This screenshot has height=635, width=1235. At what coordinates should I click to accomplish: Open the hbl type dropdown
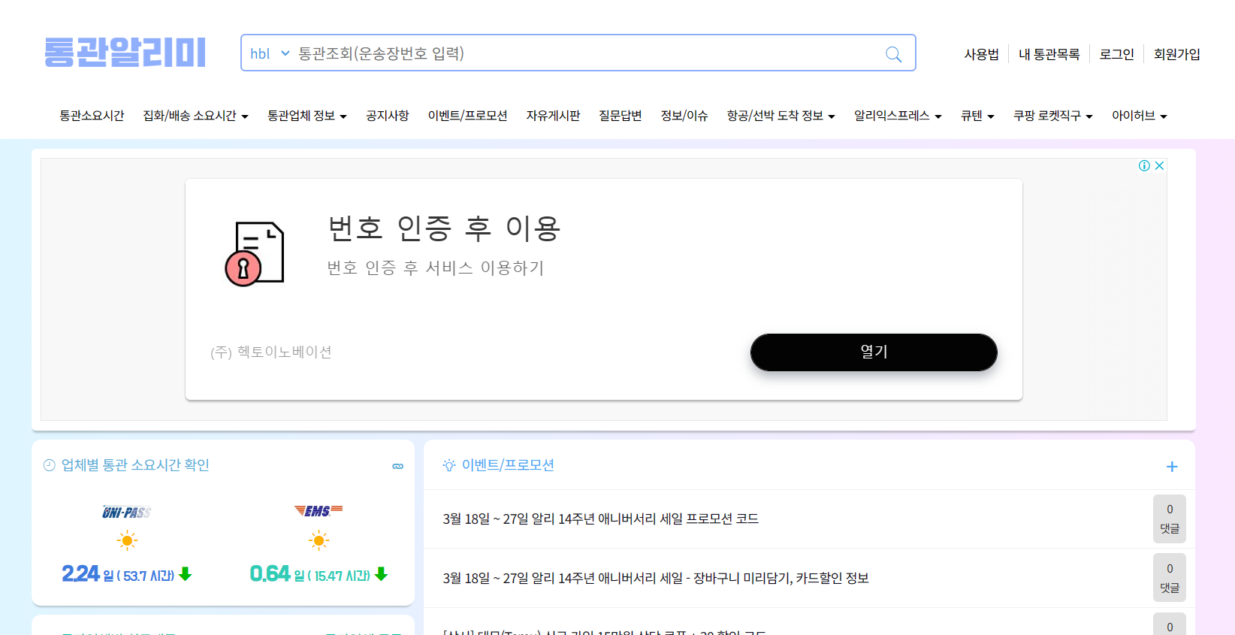[270, 53]
